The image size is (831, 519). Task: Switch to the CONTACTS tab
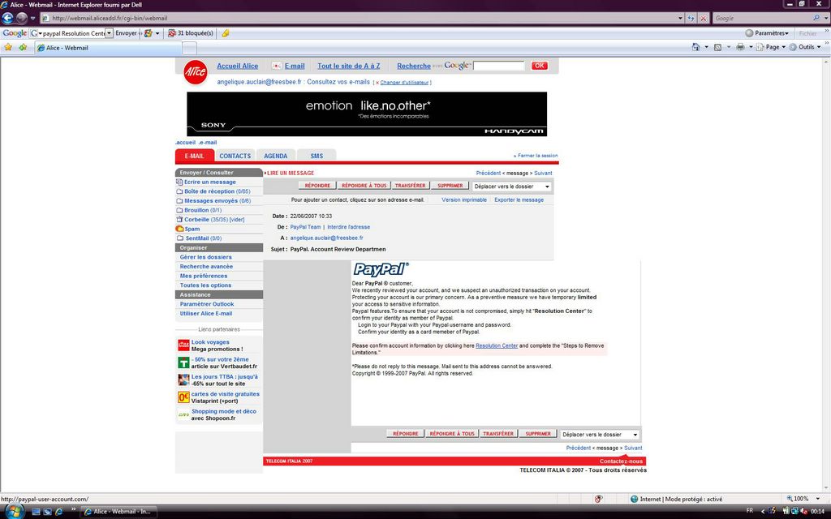235,156
